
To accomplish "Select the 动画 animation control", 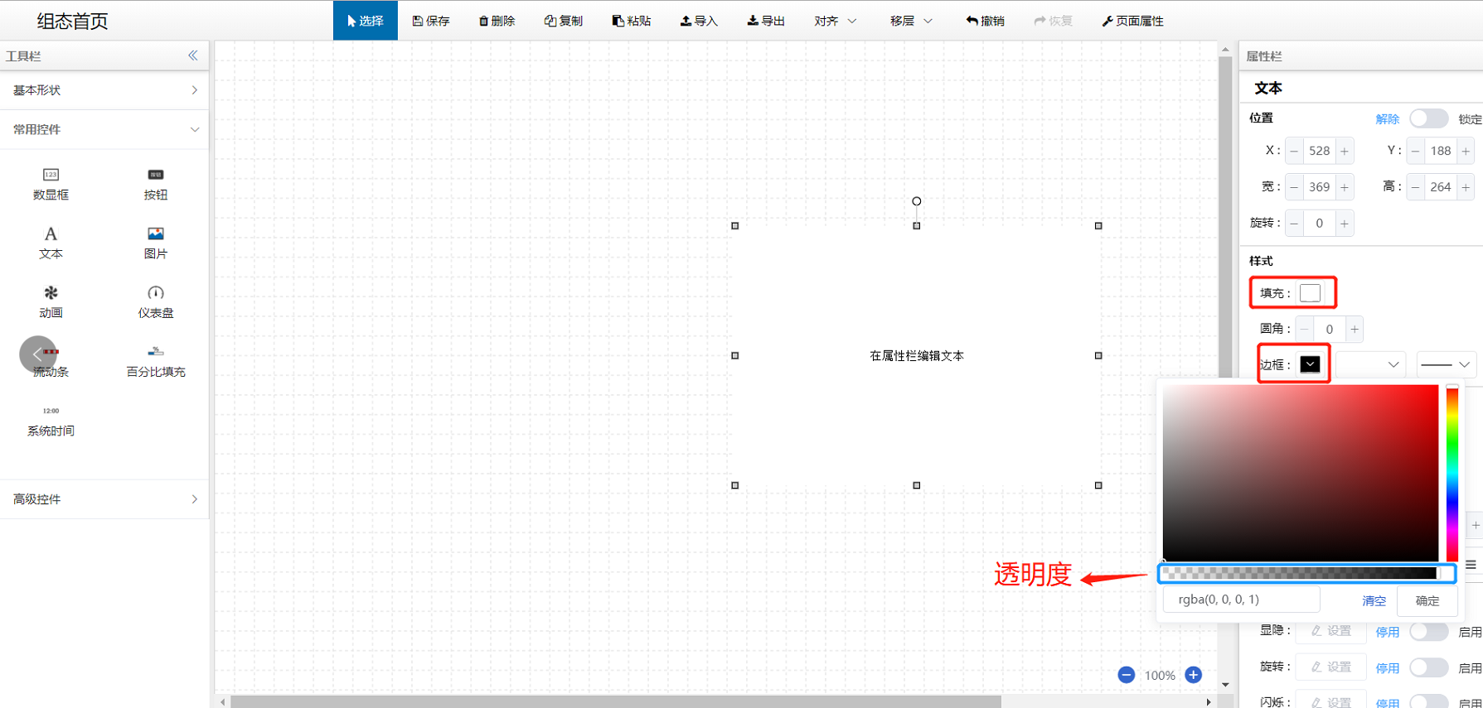I will click(x=51, y=301).
